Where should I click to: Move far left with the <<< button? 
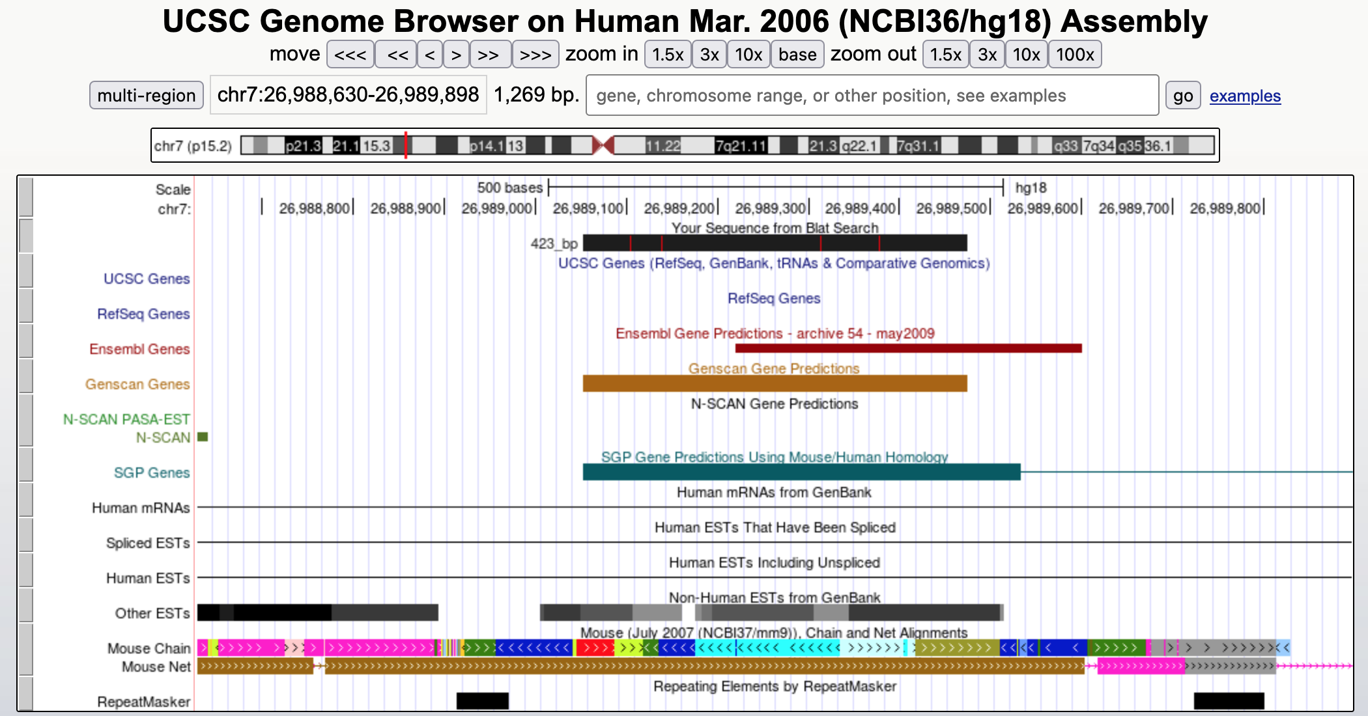pos(350,55)
